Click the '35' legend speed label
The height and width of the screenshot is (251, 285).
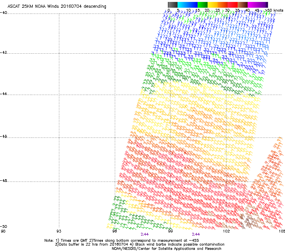coord(237,10)
